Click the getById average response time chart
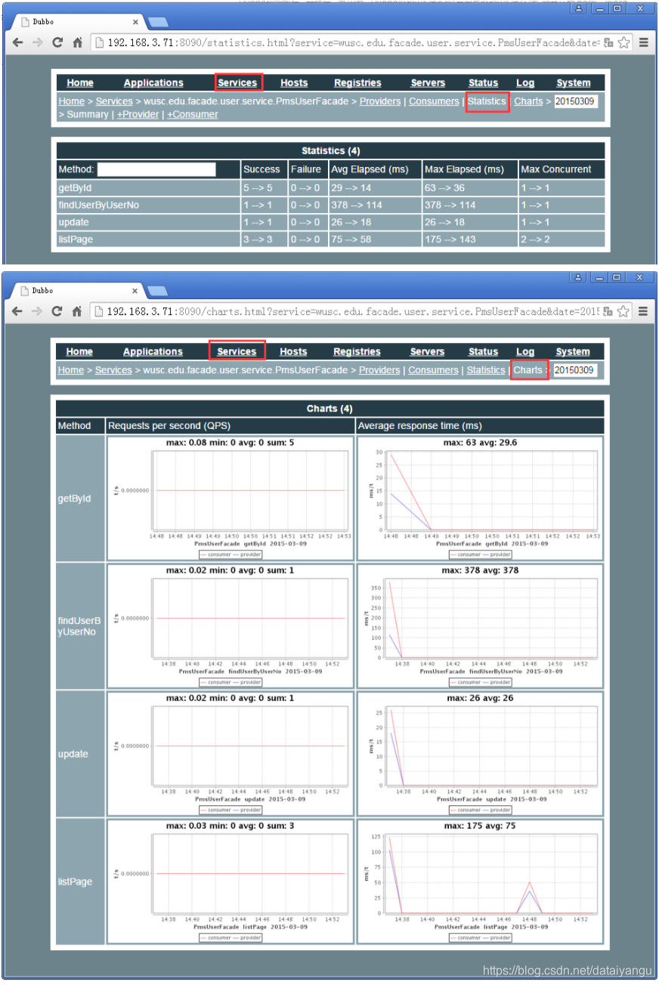 [480, 499]
